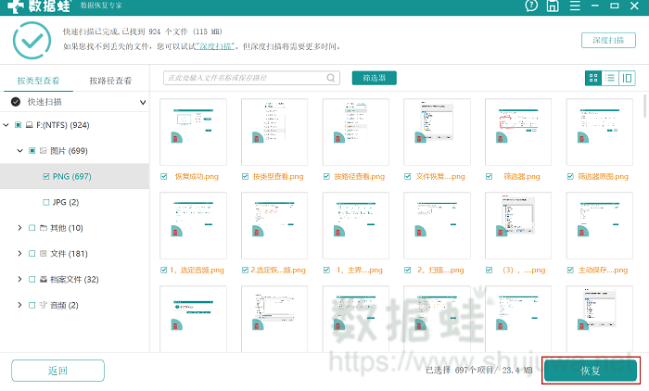
Task: Open the 2选定恢...频.png thumbnail
Action: coord(274,225)
